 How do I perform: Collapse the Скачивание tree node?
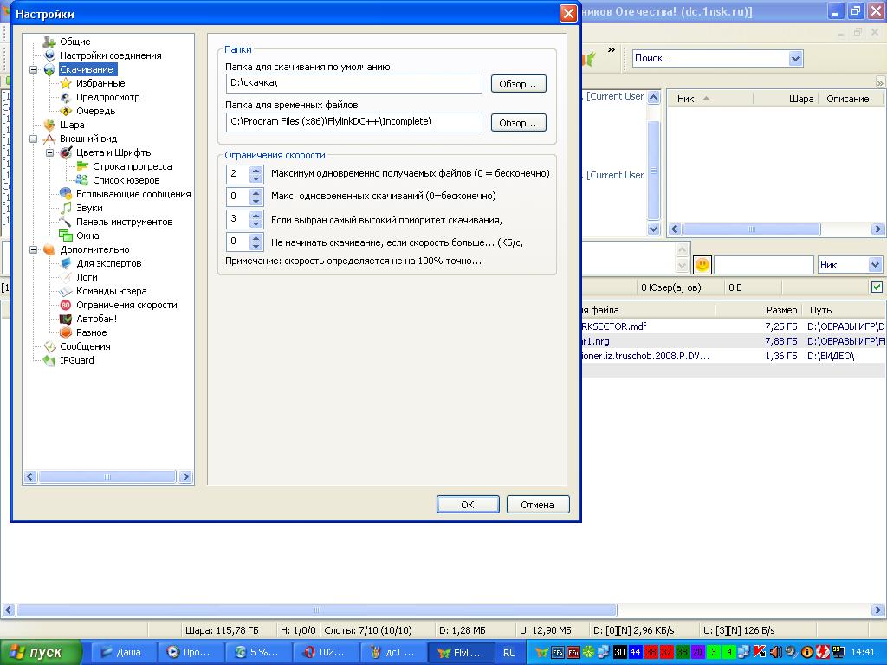[34, 69]
